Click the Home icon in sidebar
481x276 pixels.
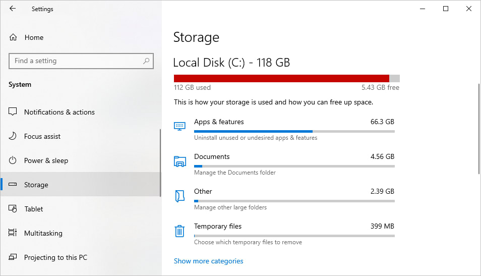(14, 37)
